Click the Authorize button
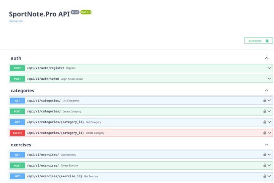 click(258, 41)
